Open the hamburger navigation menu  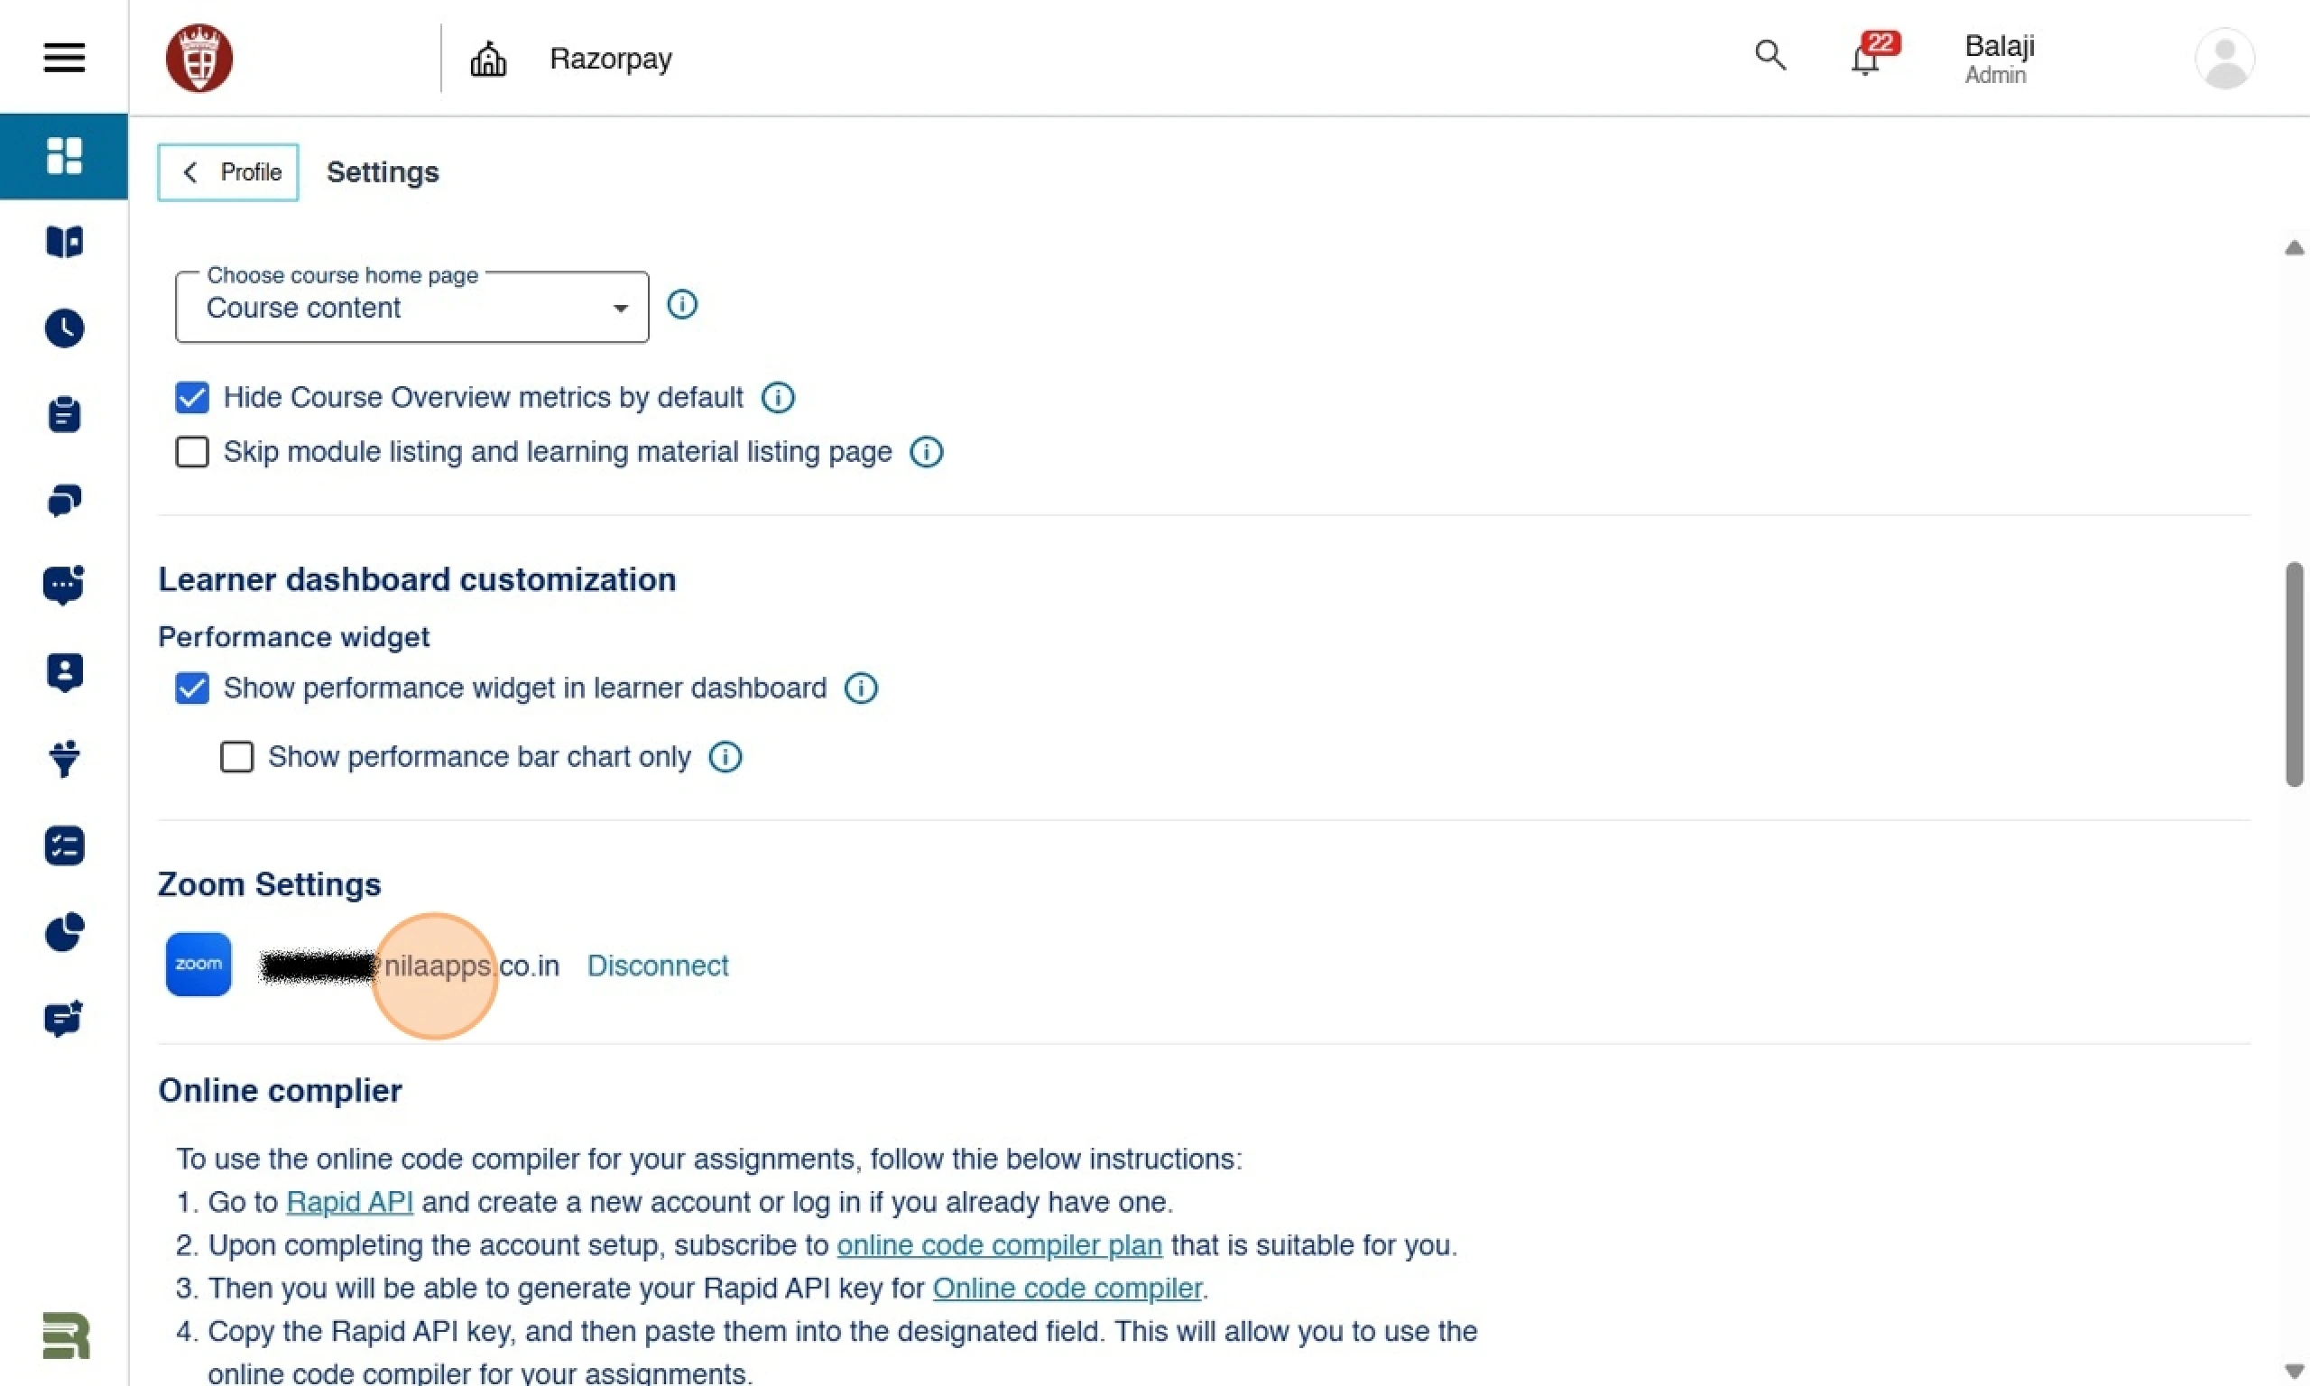point(63,58)
